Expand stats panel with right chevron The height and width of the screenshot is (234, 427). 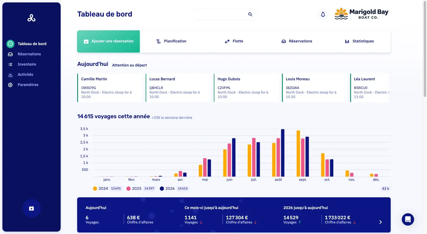[380, 222]
